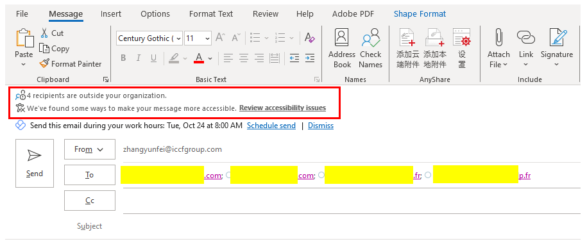Click the Viva work hours icon
The image size is (587, 246).
click(x=21, y=126)
